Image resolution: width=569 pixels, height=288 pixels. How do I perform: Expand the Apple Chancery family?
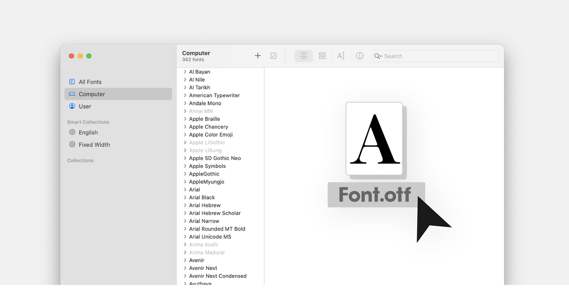coord(185,127)
